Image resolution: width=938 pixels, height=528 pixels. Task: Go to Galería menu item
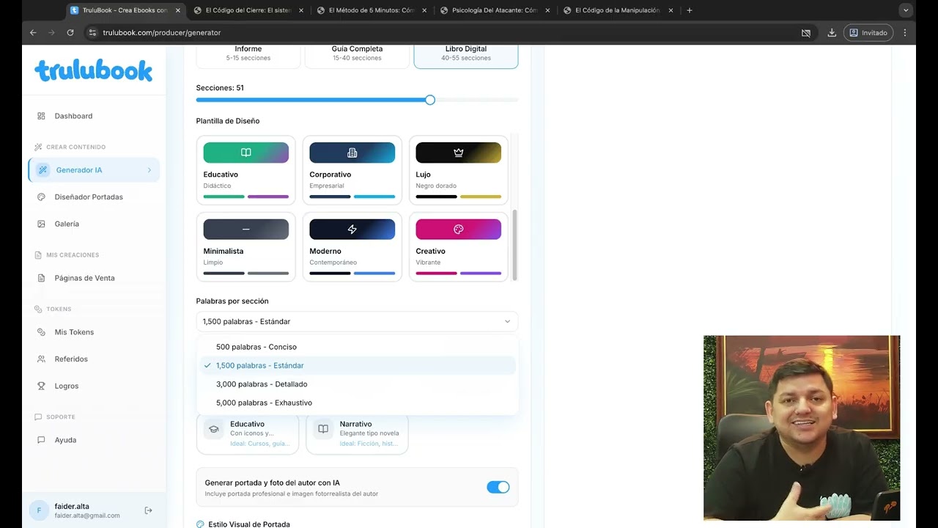[x=94, y=224]
